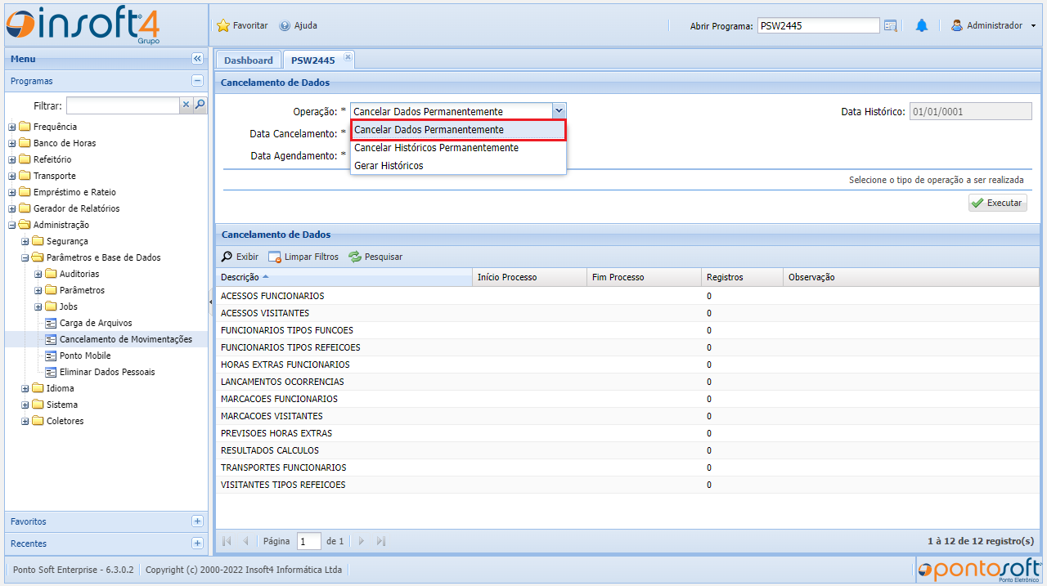Viewport: 1047px width, 586px height.
Task: Clear the Filtrar filter text
Action: tap(186, 105)
